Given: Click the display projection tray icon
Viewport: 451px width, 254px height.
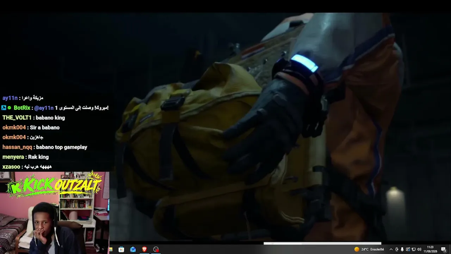Looking at the screenshot, I should tap(408, 249).
